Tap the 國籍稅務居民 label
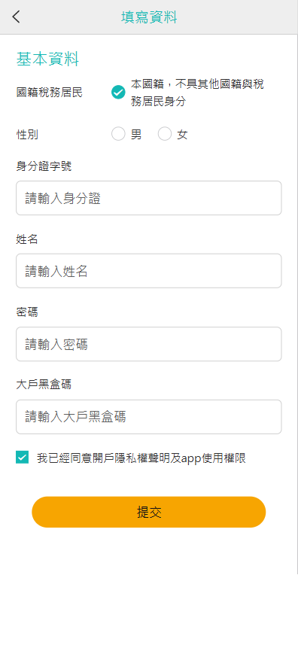The height and width of the screenshot is (645, 298). tap(50, 93)
